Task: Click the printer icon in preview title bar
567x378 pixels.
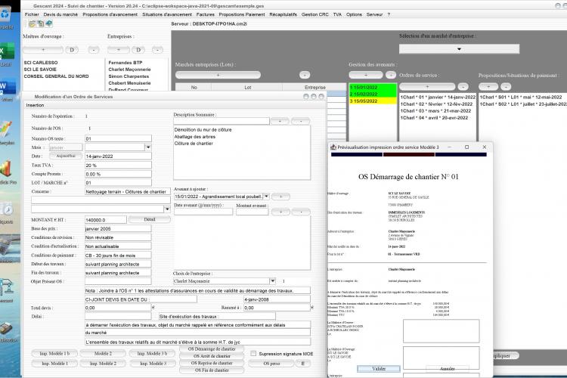Action: pos(333,147)
